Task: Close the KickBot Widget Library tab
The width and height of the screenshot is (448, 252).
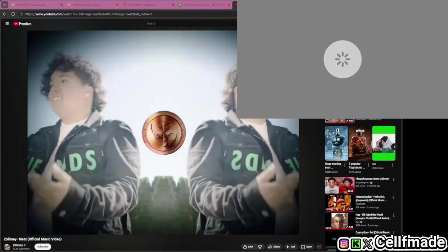Action: tap(117, 5)
